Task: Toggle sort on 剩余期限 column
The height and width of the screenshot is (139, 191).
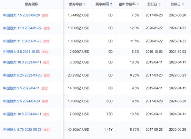Action: tap(111, 4)
